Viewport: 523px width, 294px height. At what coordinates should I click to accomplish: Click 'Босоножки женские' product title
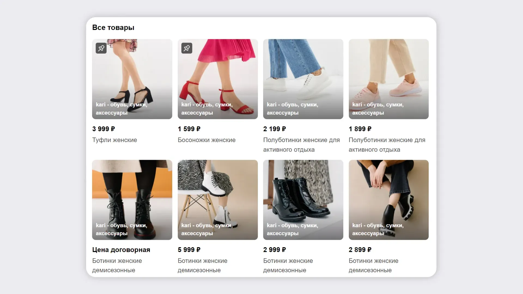click(206, 140)
